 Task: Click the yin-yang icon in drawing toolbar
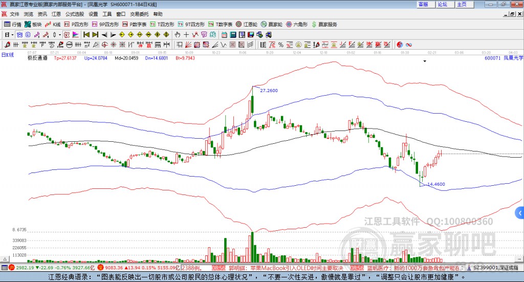pyautogui.click(x=400, y=45)
